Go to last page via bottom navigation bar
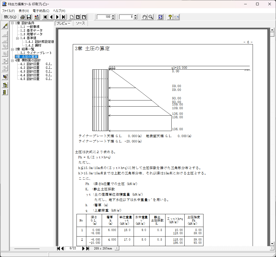Viewport: 276px width, 257px height. point(87,248)
